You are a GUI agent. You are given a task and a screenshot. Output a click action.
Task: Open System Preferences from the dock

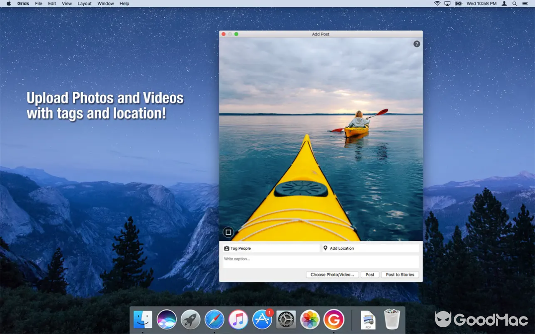click(286, 319)
